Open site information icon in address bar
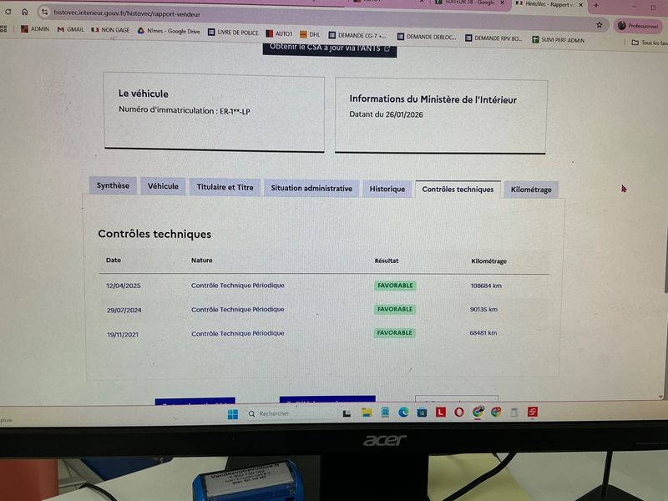This screenshot has height=501, width=668. (44, 13)
